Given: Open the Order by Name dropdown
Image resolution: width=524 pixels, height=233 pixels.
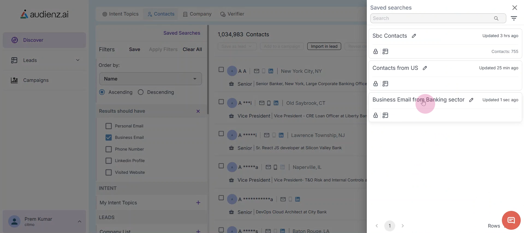Looking at the screenshot, I should click(150, 79).
